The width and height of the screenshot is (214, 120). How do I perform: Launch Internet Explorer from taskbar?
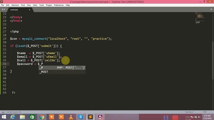pos(13,117)
